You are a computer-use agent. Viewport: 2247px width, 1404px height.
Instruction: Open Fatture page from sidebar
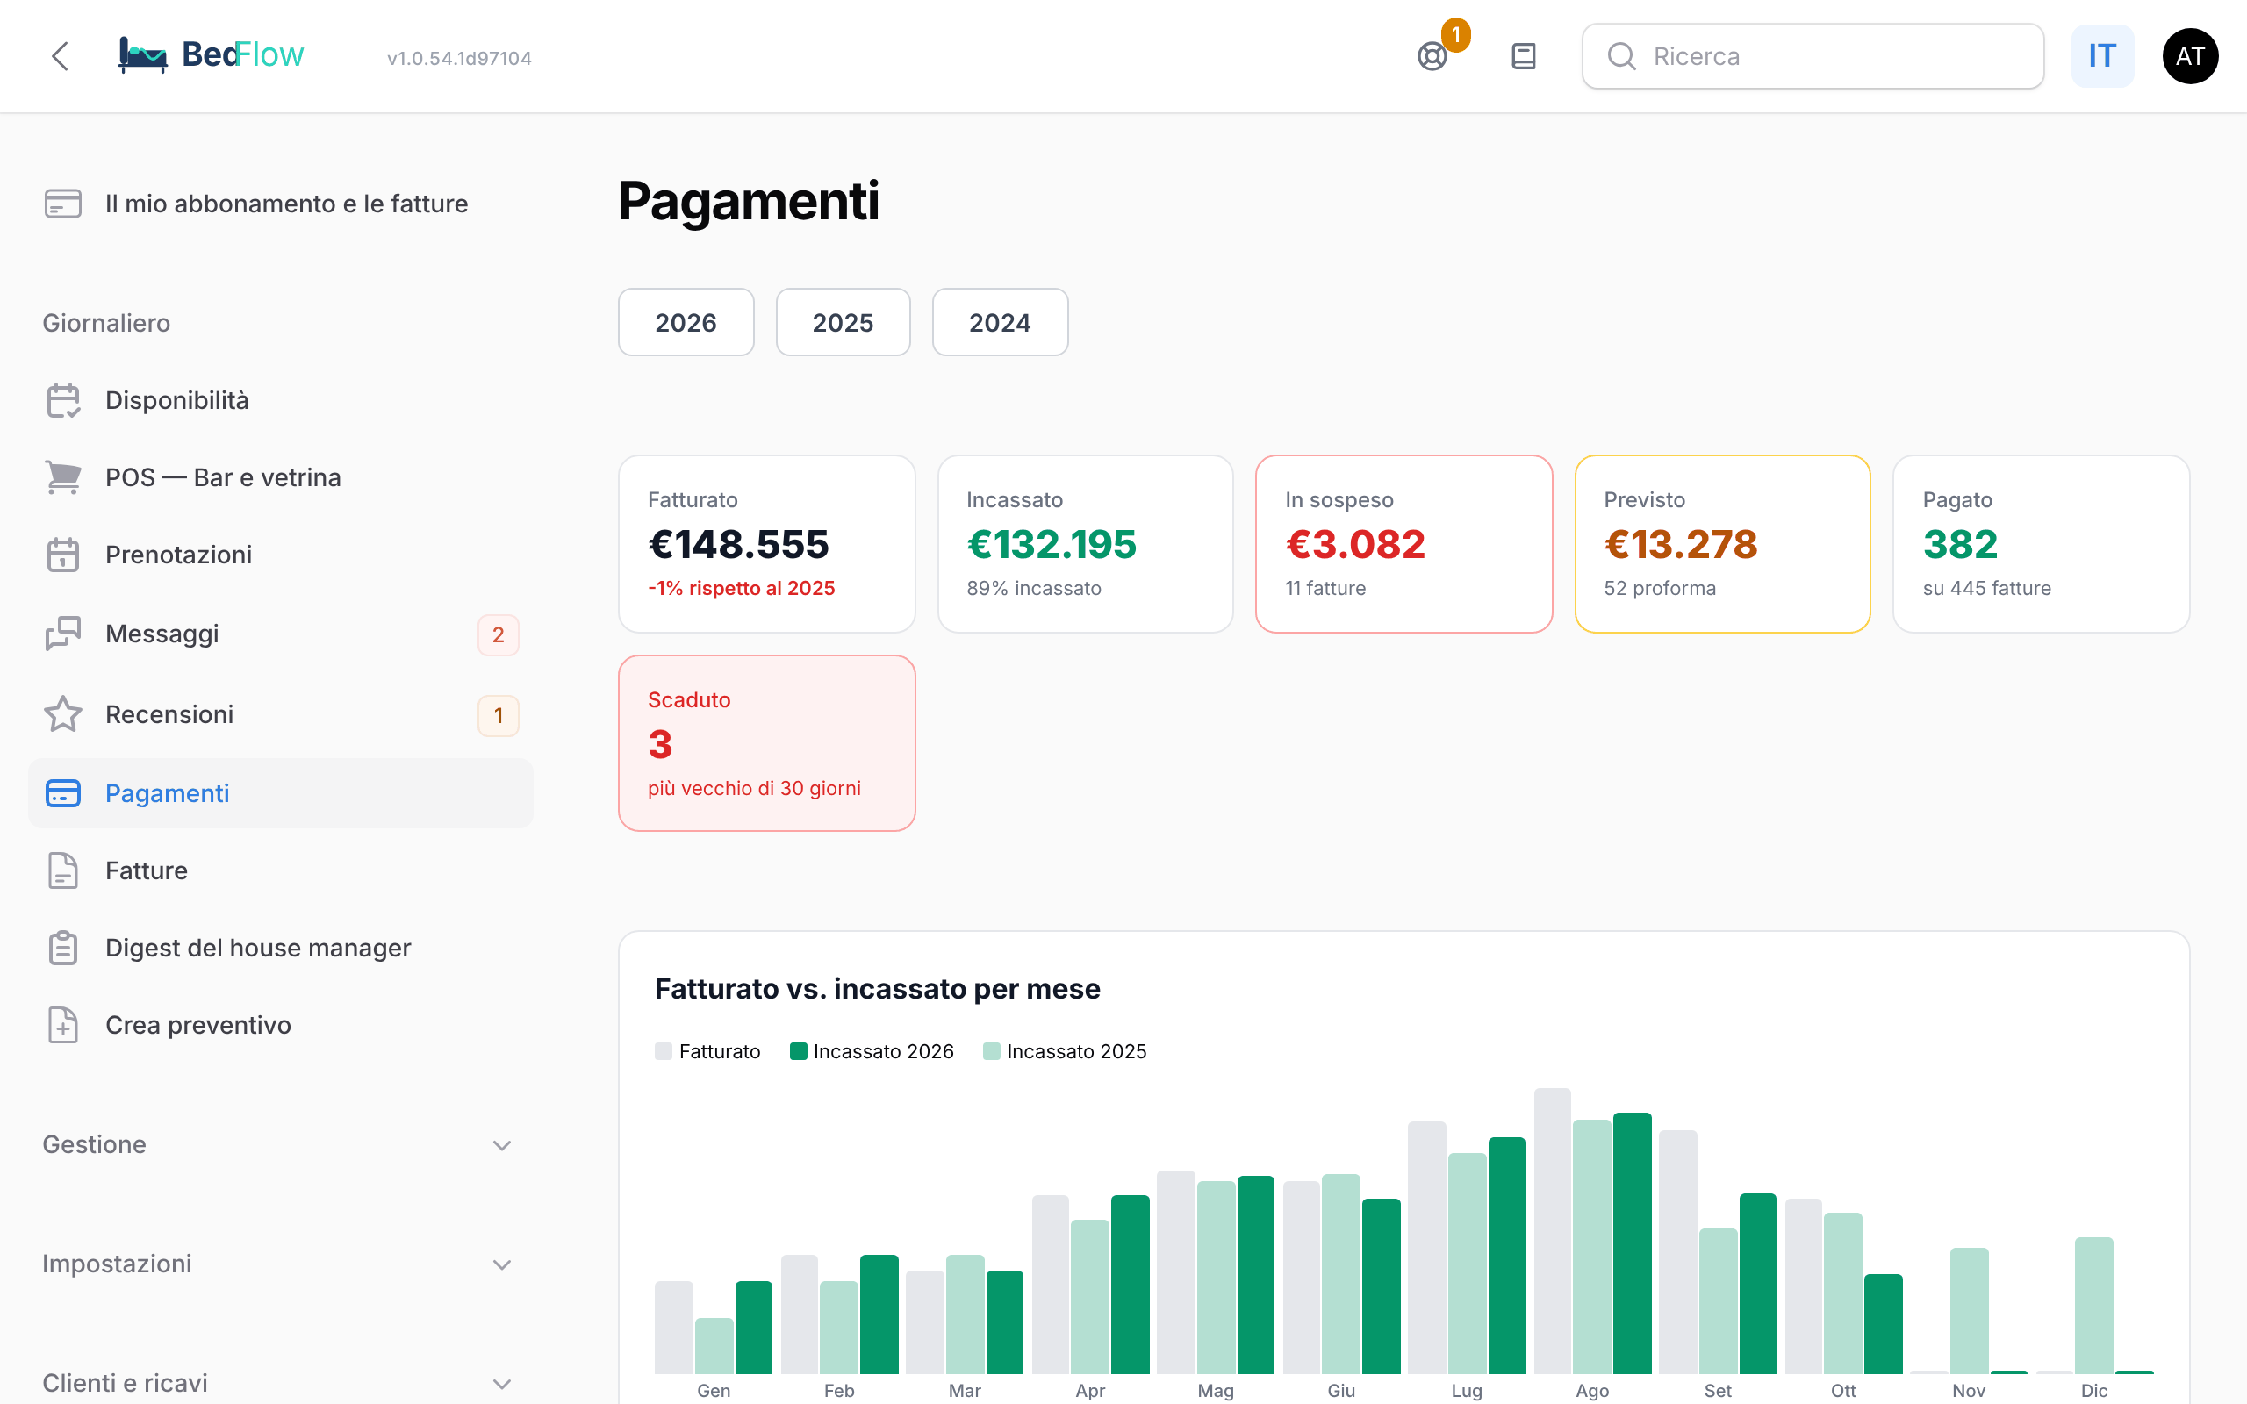280,870
